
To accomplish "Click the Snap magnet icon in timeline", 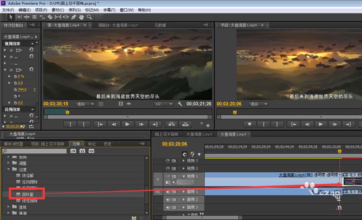I will click(186, 154).
